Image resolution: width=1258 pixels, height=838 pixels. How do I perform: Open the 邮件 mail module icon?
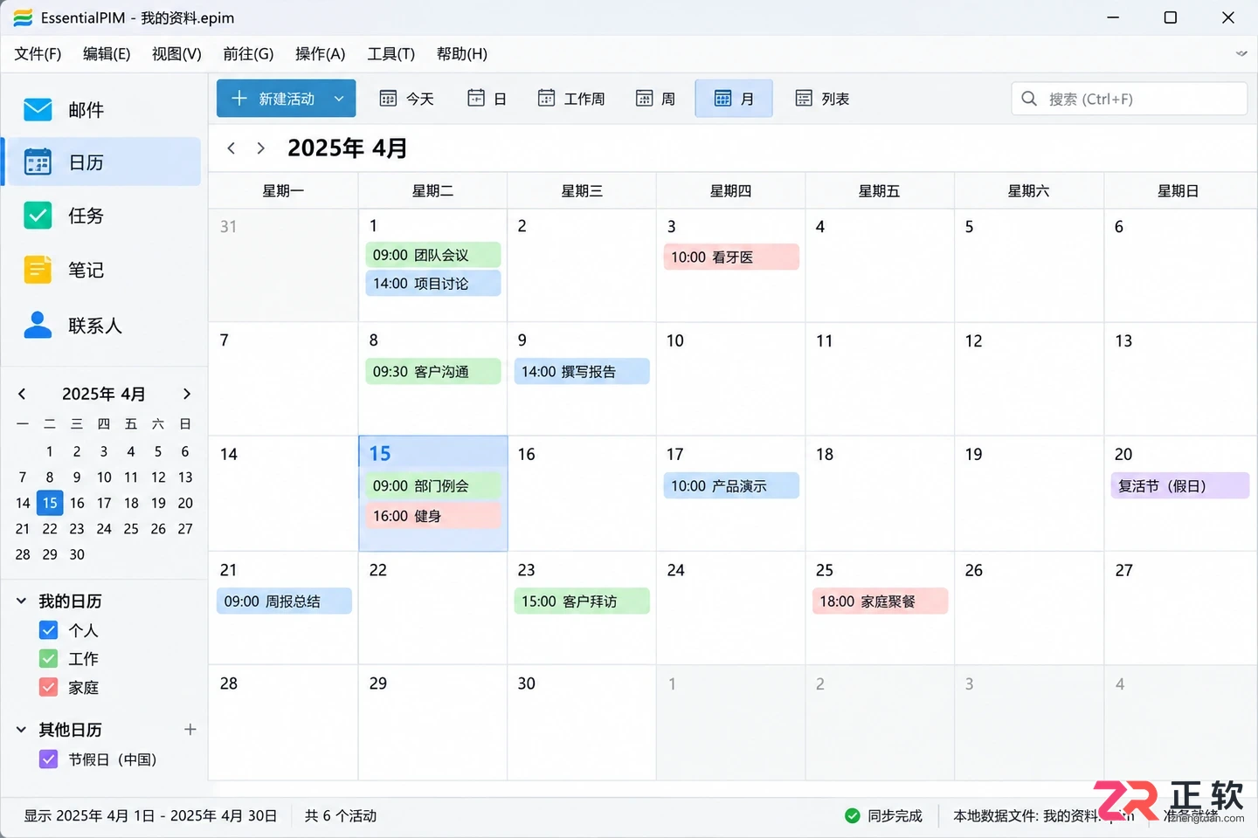38,110
